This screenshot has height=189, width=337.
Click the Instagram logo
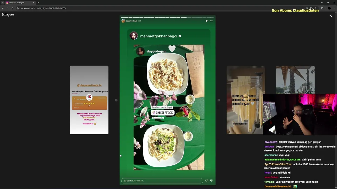coord(8,15)
